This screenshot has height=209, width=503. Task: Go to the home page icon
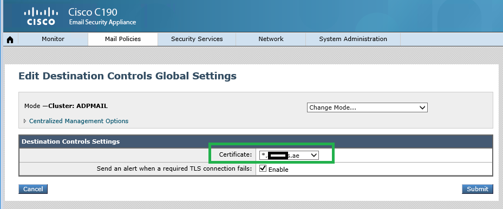pyautogui.click(x=10, y=39)
